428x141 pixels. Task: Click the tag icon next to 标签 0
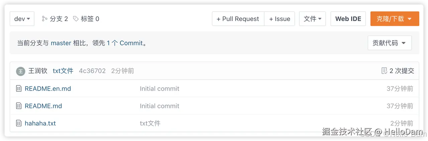tap(76, 19)
